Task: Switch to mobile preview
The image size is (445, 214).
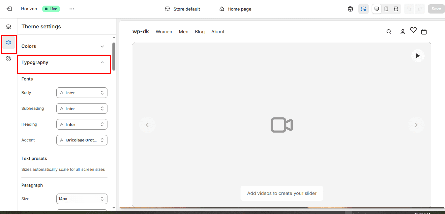Action: click(386, 9)
